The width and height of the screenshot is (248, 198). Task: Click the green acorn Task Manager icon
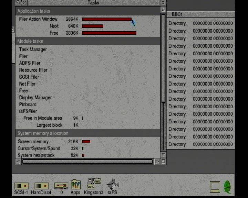(227, 187)
